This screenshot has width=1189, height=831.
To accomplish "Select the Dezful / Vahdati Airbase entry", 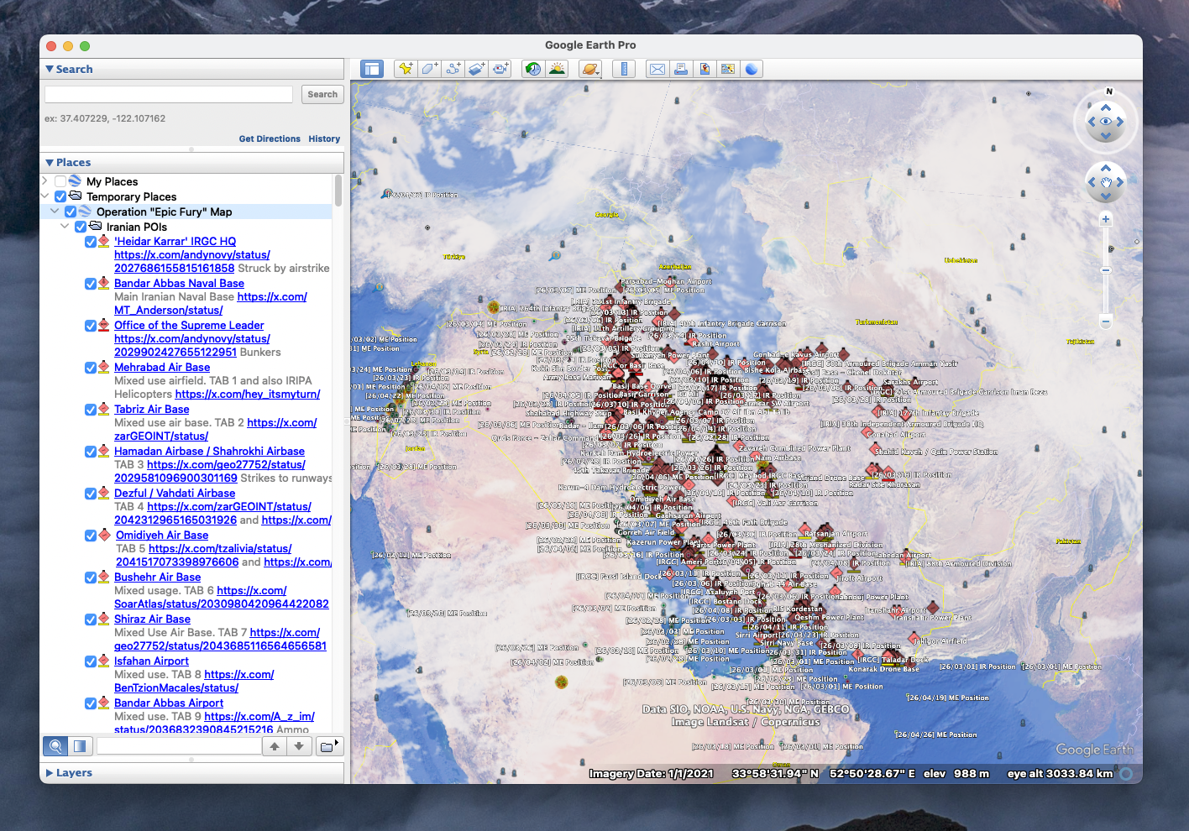I will tap(175, 494).
